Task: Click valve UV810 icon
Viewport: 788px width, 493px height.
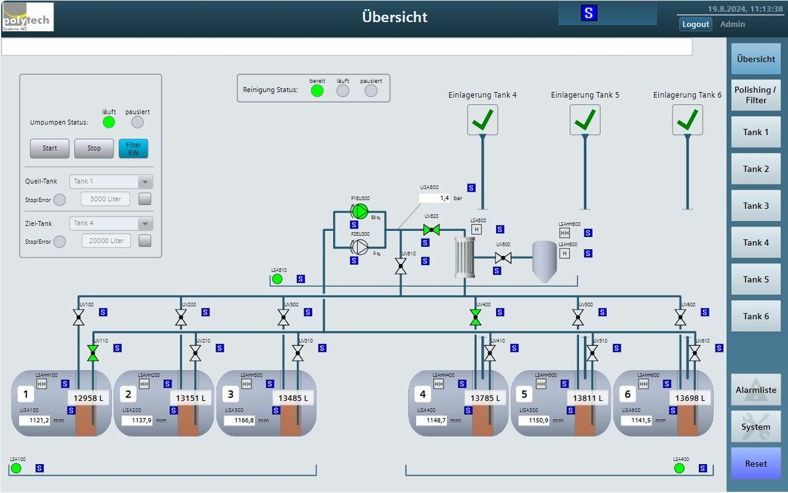Action: click(x=401, y=266)
